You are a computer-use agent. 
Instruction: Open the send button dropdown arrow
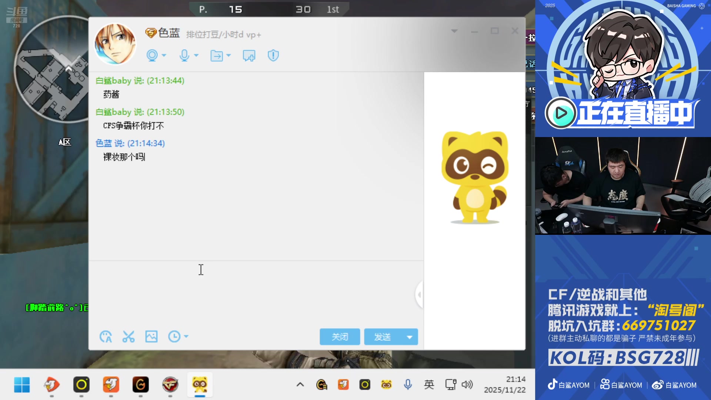tap(410, 337)
